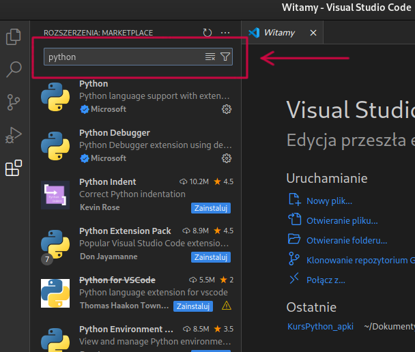This screenshot has width=415, height=352.
Task: Open the Explorer view in activity bar
Action: coord(13,36)
